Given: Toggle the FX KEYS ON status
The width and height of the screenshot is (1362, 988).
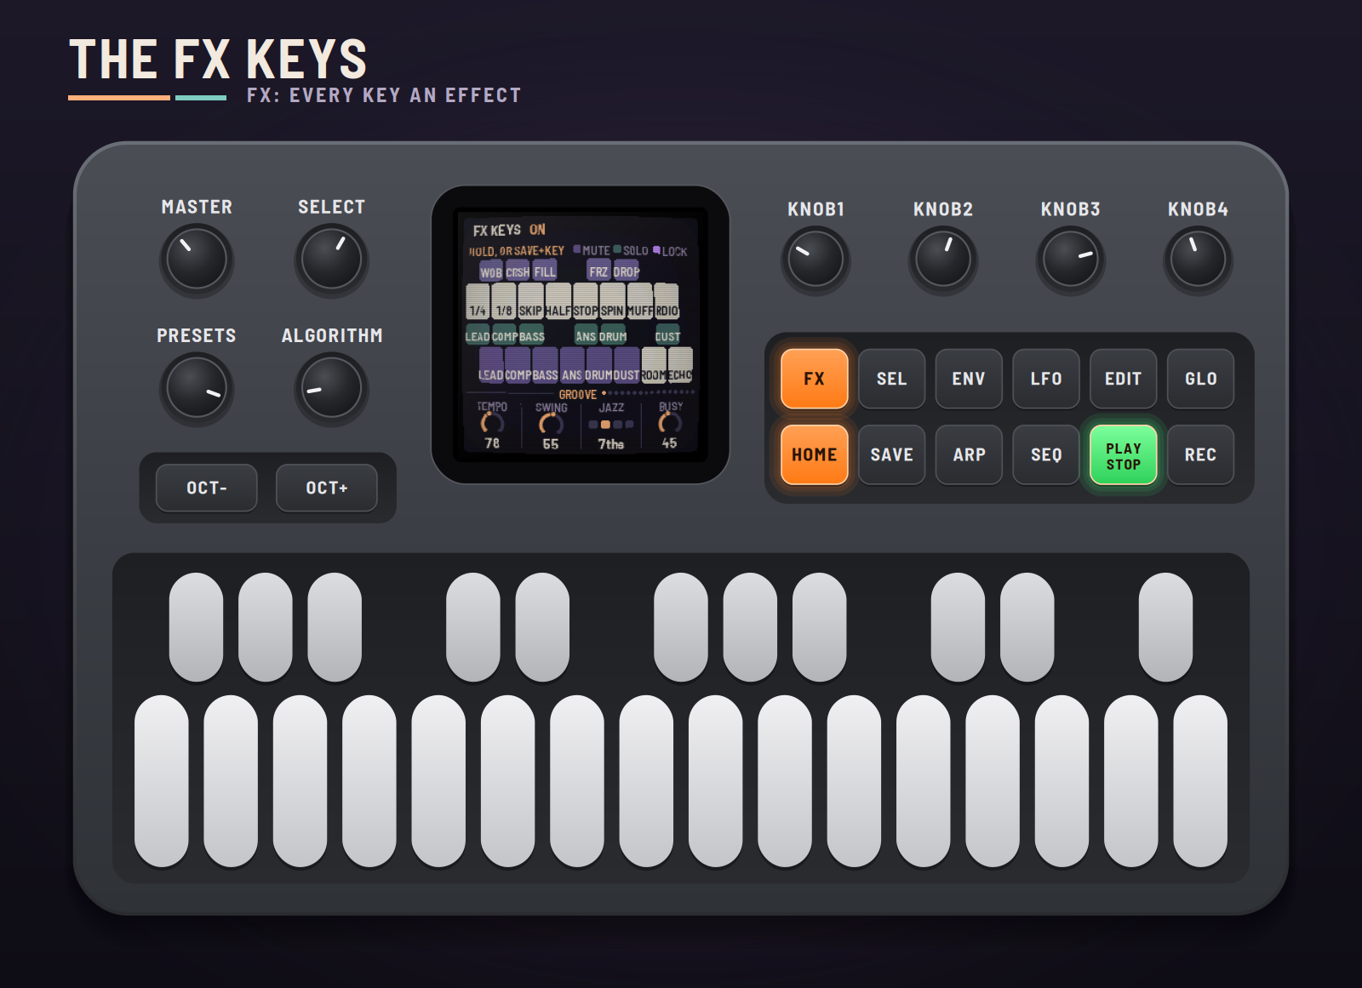Looking at the screenshot, I should pos(537,230).
